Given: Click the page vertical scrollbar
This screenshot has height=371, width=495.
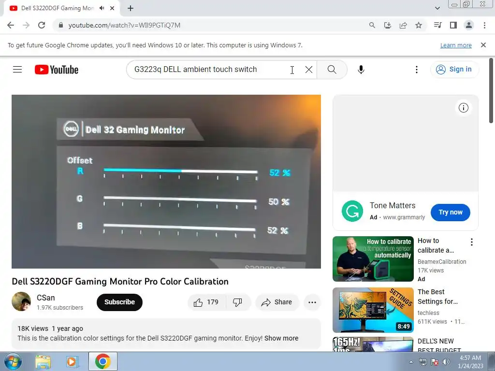Looking at the screenshot, I should click(x=491, y=91).
